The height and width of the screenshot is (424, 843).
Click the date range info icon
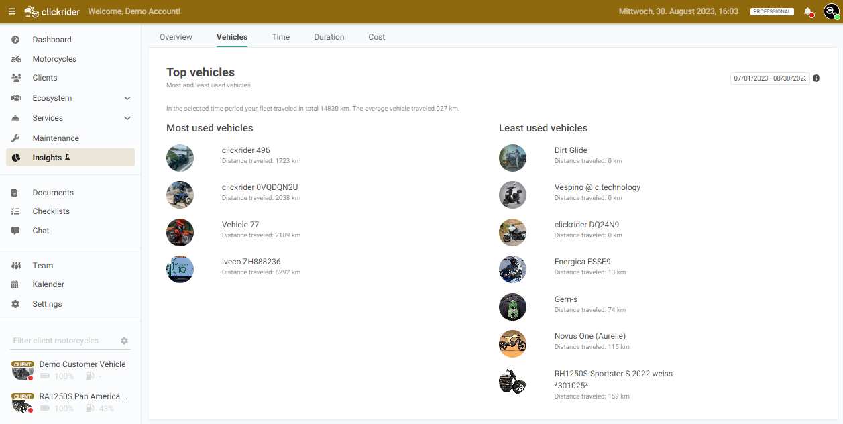[x=816, y=78]
